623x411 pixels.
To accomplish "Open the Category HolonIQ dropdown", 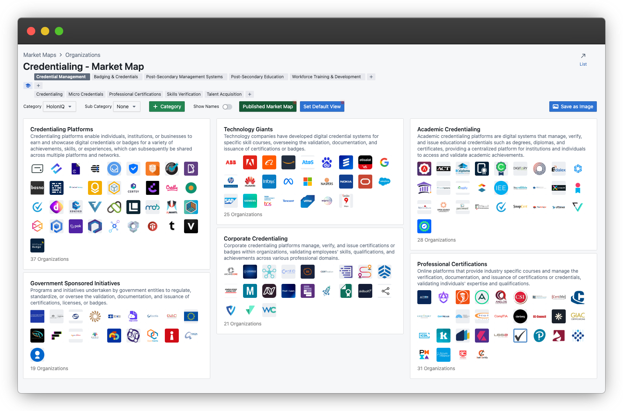I will [x=59, y=107].
